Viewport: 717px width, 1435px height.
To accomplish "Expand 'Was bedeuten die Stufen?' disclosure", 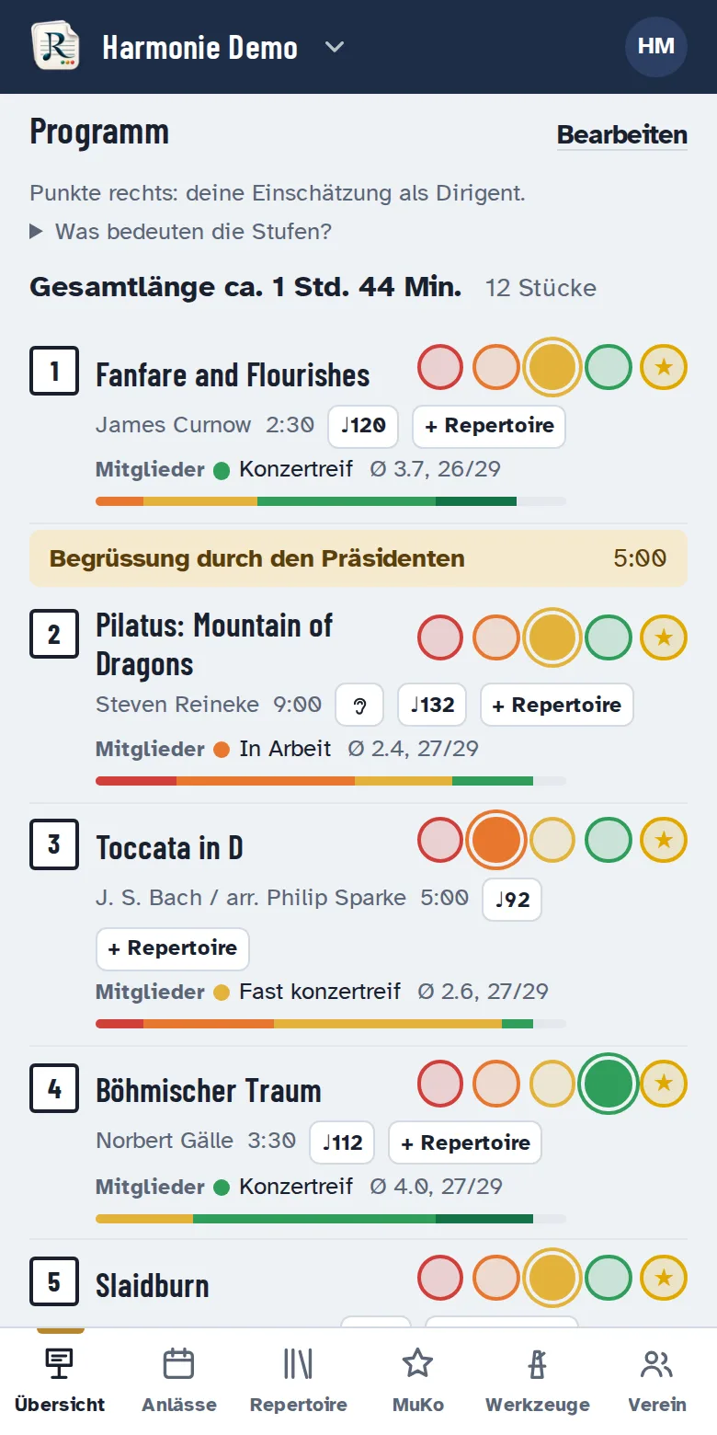I will coord(181,232).
